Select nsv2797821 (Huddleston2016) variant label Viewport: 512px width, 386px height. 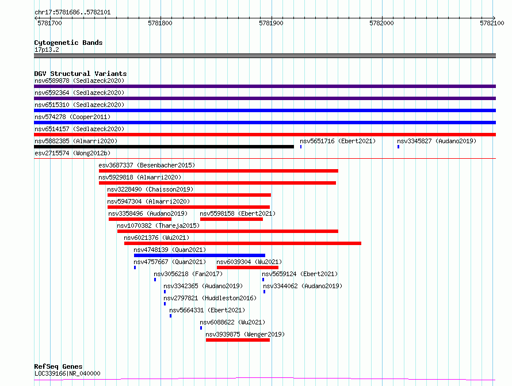point(210,298)
